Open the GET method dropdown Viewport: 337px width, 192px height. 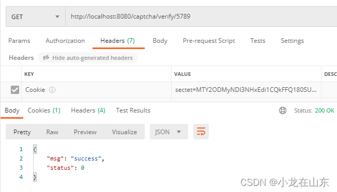click(36, 17)
